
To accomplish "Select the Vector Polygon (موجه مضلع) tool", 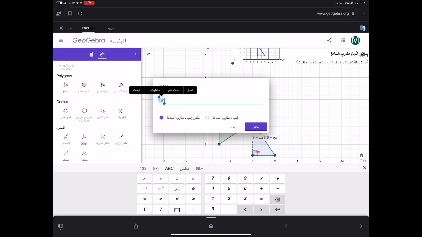I will click(103, 87).
